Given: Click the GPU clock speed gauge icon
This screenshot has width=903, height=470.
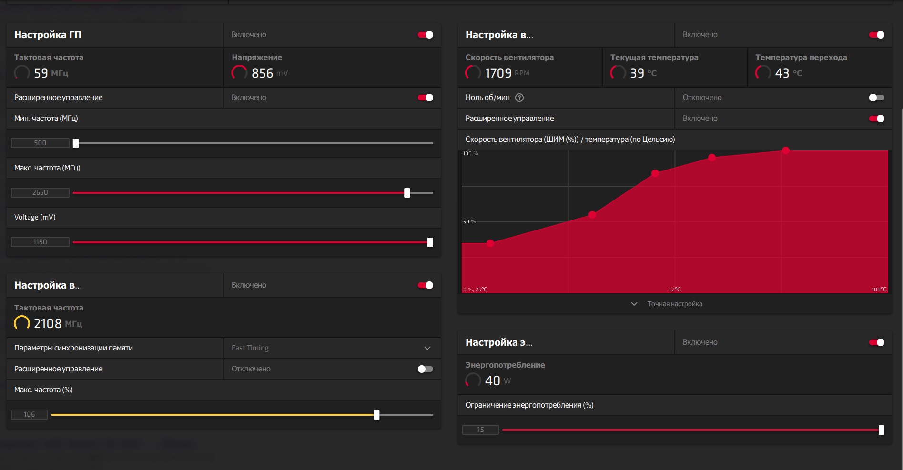Looking at the screenshot, I should click(x=22, y=73).
